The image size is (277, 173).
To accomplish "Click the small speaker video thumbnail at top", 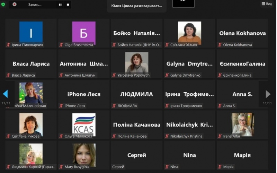I will 184,4.
